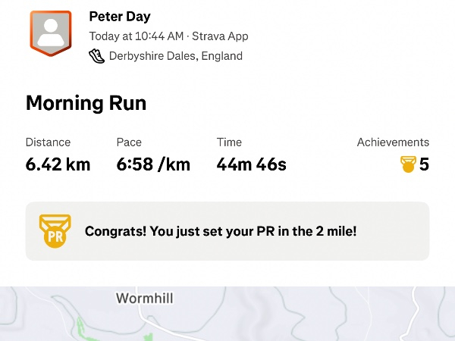Click the Time stat label
Viewport: 455px width, 341px height.
pyautogui.click(x=229, y=142)
